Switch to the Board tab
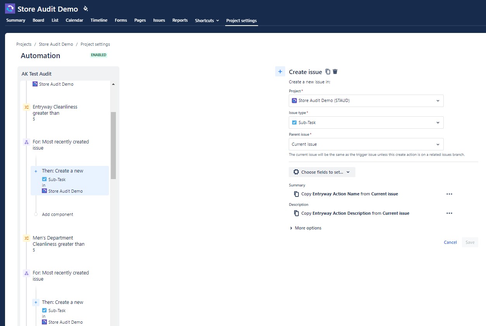 pyautogui.click(x=38, y=20)
